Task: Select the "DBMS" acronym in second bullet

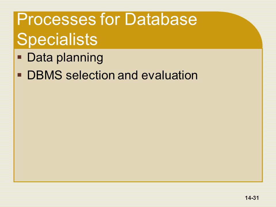Action: point(45,75)
